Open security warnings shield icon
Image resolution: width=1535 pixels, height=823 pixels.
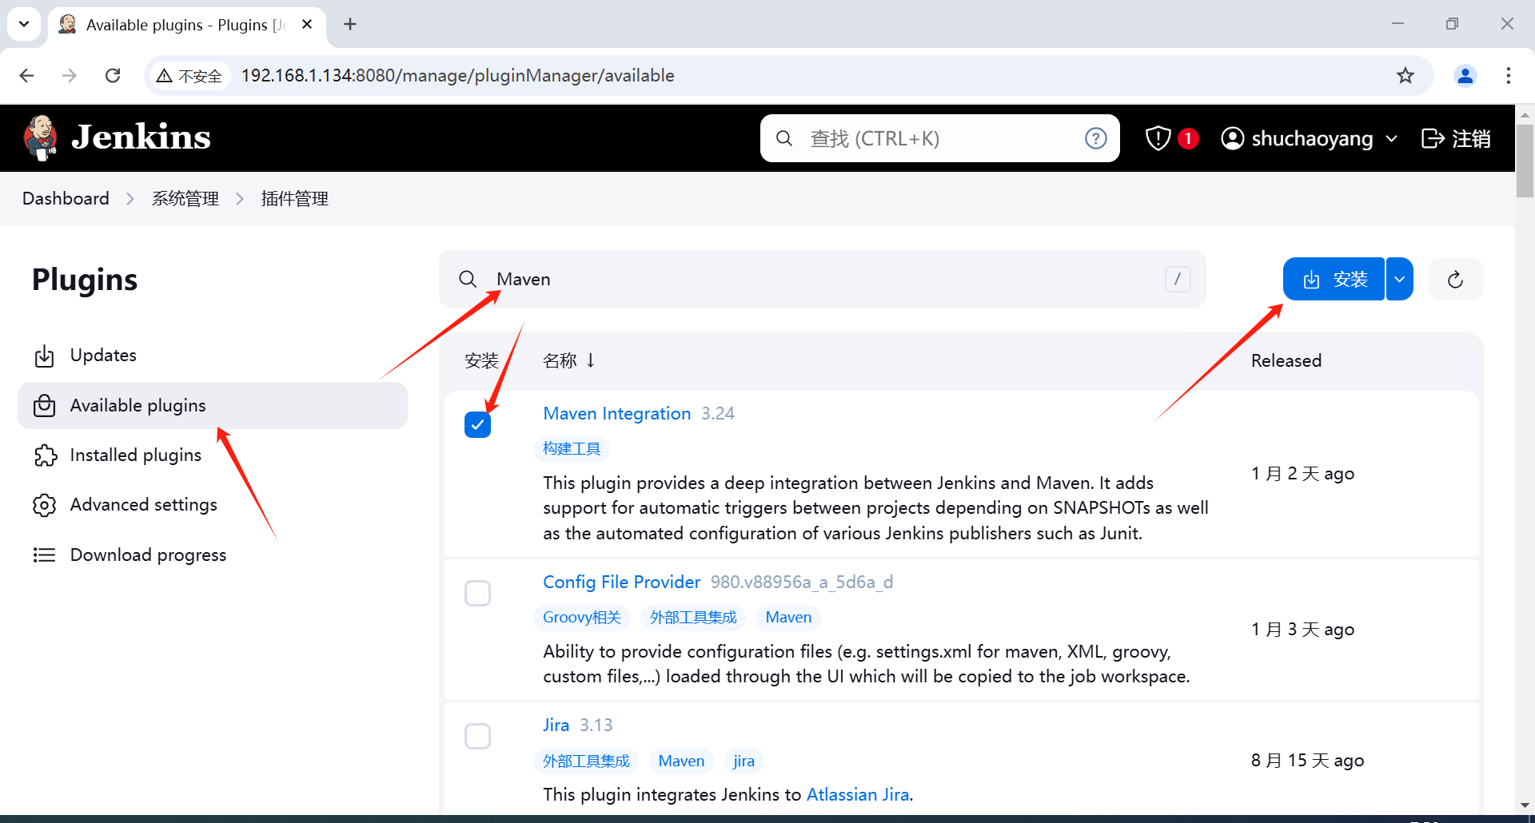pos(1158,138)
